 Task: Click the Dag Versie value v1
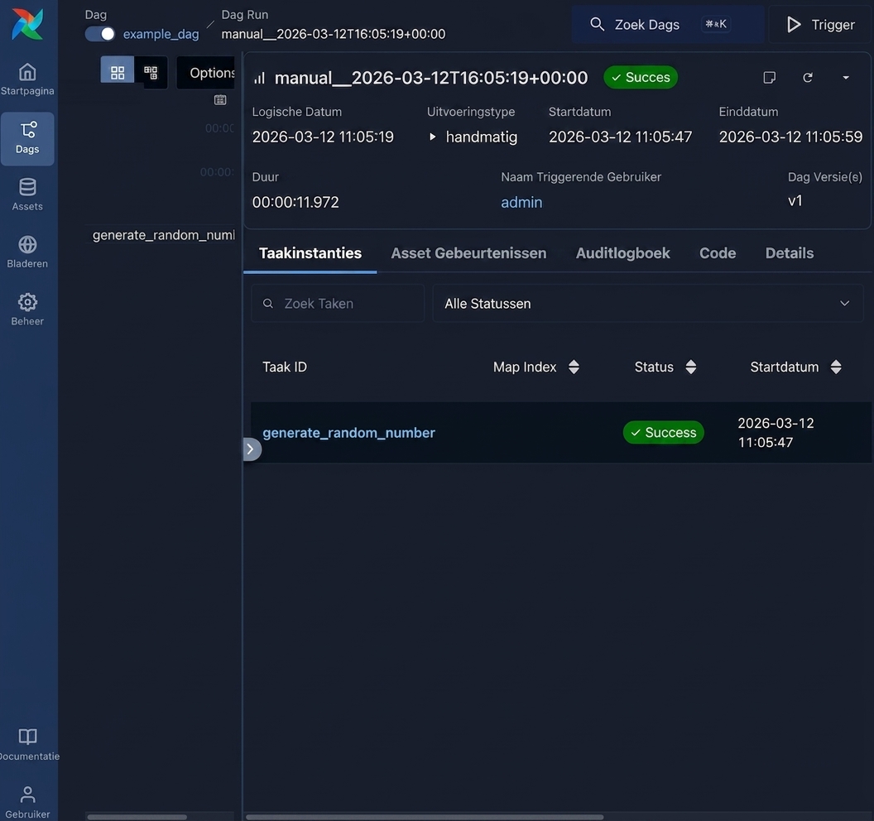(x=795, y=200)
